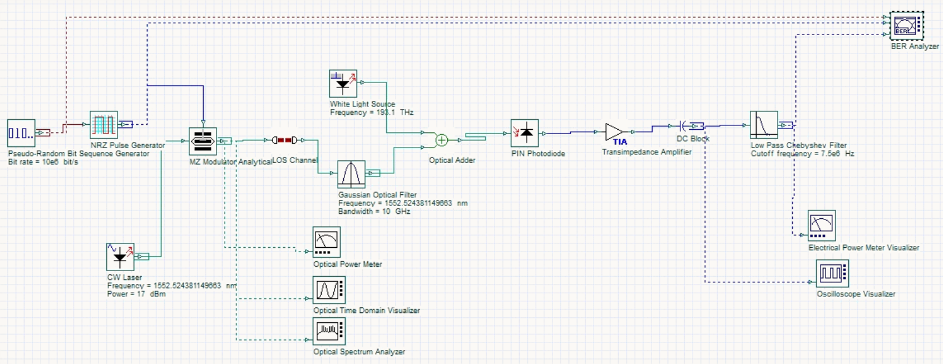Open the Electrical Power Meter Visualizer
The width and height of the screenshot is (943, 364).
[x=822, y=226]
